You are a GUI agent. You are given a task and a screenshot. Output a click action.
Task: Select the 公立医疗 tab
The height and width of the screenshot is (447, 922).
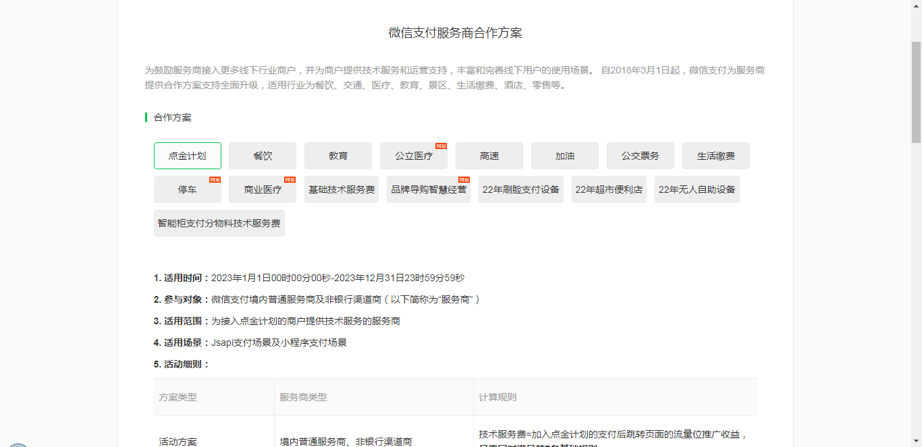coord(414,156)
